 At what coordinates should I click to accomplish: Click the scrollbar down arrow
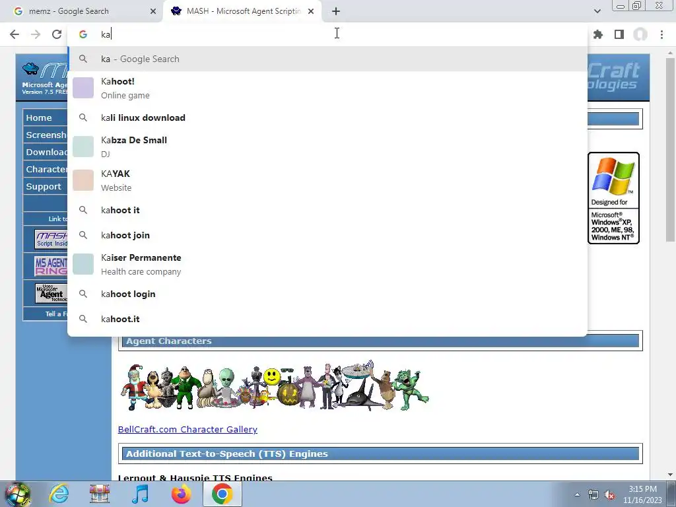(670, 475)
